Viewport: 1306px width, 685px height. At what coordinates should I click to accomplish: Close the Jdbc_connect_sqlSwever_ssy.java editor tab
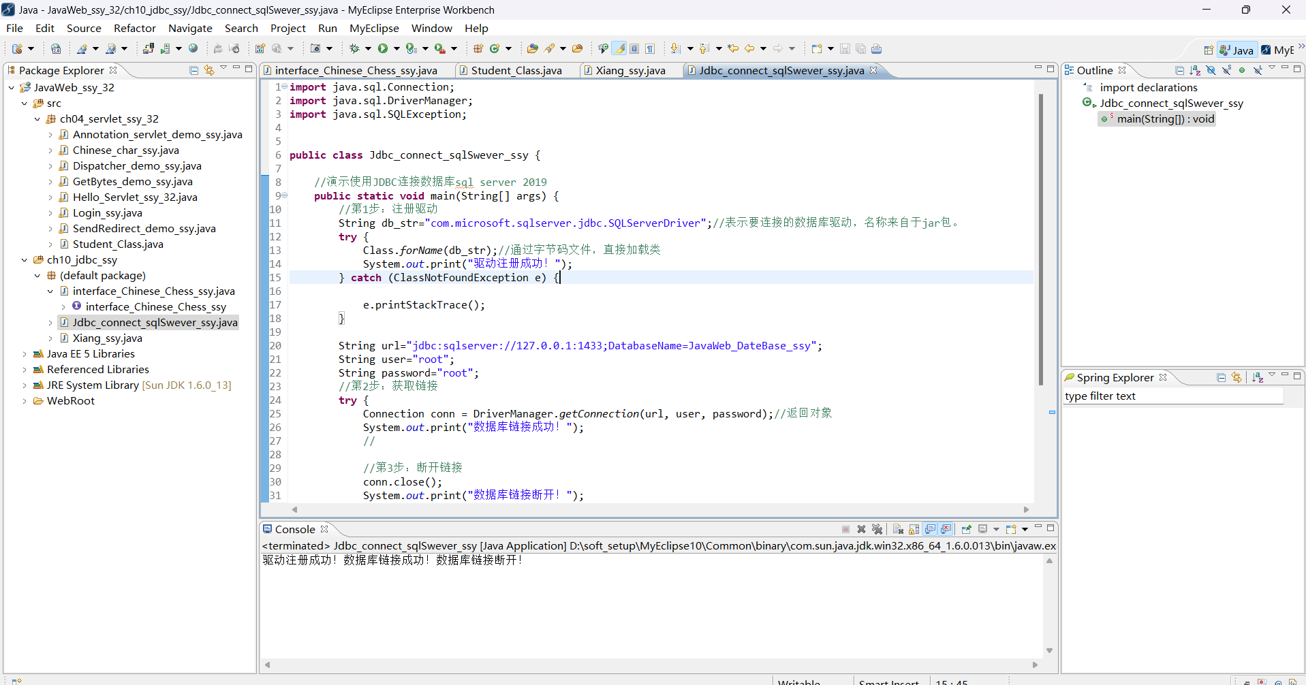point(873,70)
